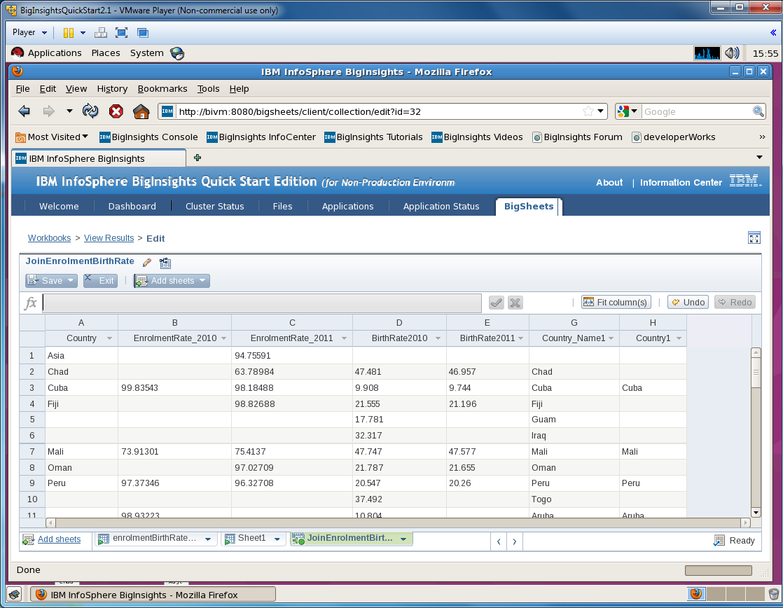This screenshot has width=783, height=608.
Task: Open the Bookmarks menu
Action: [x=162, y=89]
